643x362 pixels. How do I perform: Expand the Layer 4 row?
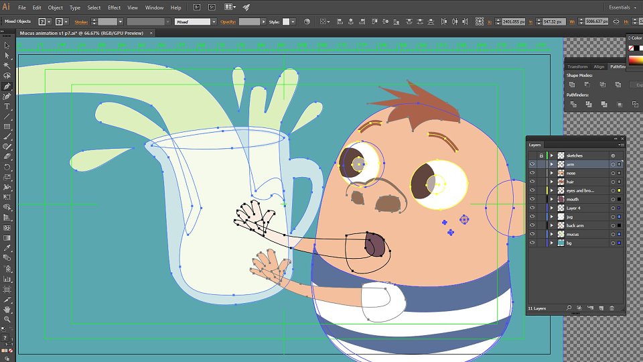pyautogui.click(x=552, y=208)
